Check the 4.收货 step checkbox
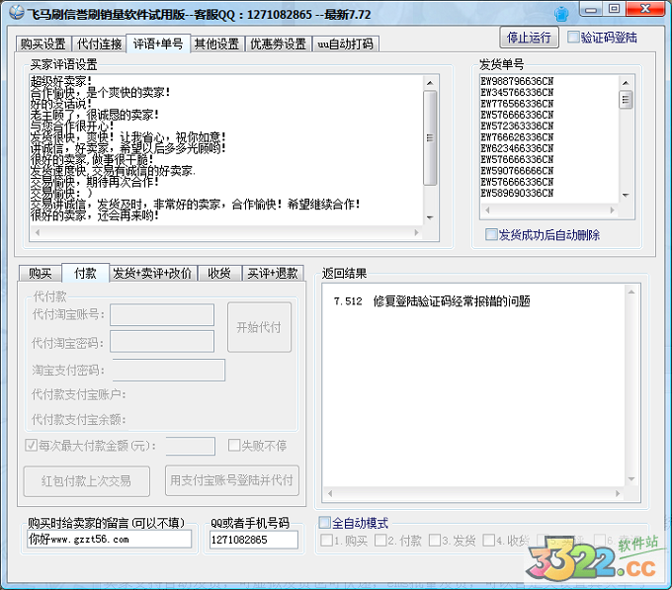The height and width of the screenshot is (590, 672). (488, 541)
